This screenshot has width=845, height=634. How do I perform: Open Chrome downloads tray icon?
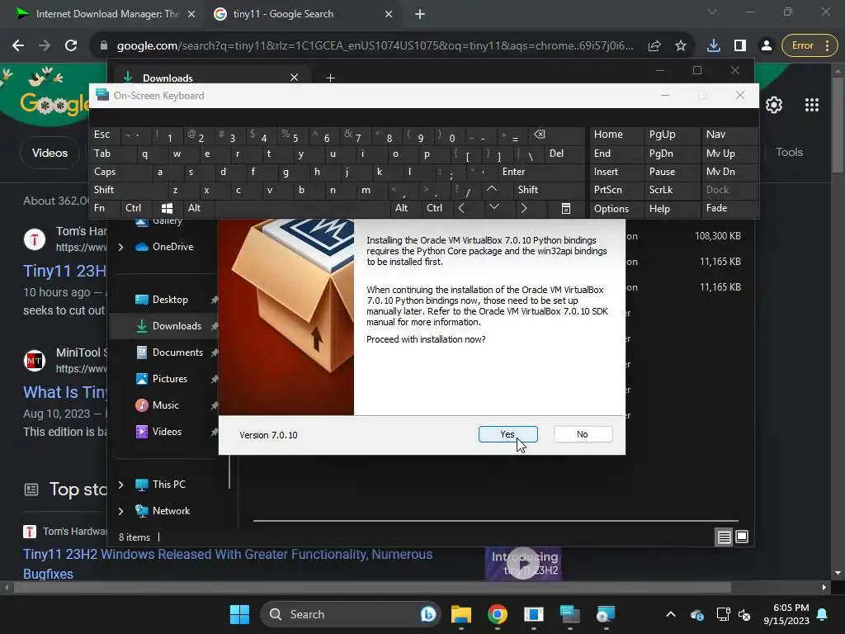tap(714, 46)
